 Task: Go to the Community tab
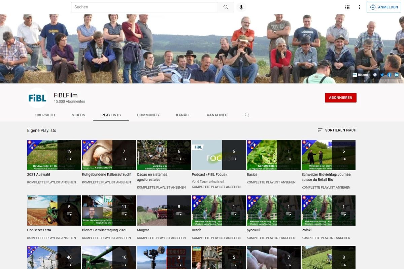(148, 115)
